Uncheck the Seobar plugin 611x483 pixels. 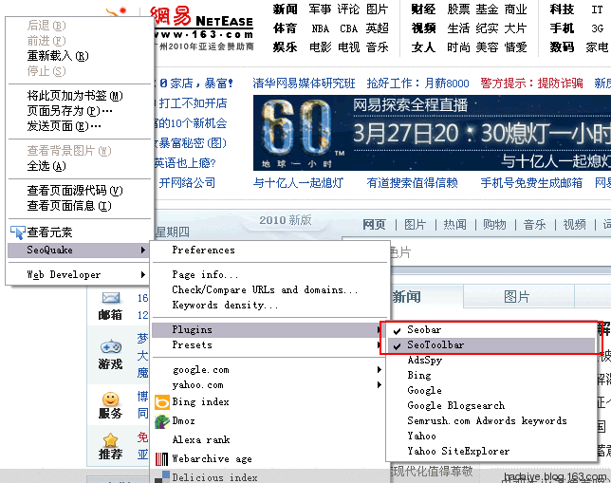click(424, 329)
